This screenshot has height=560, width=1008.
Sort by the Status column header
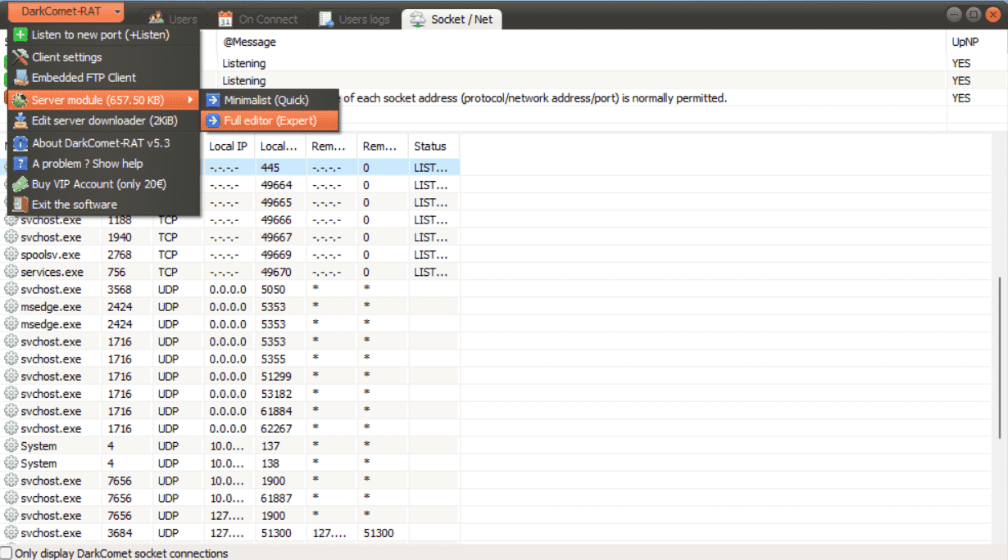pos(434,147)
